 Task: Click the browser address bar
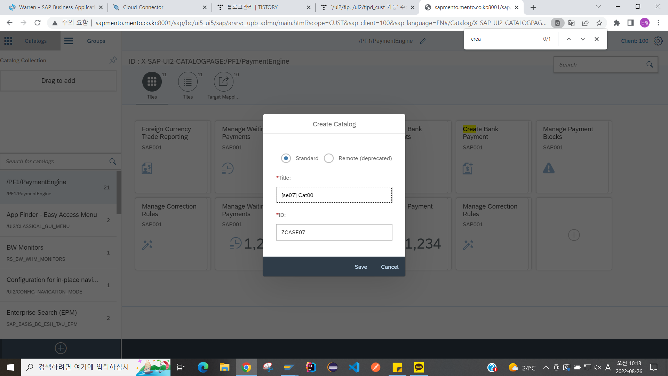pos(320,23)
